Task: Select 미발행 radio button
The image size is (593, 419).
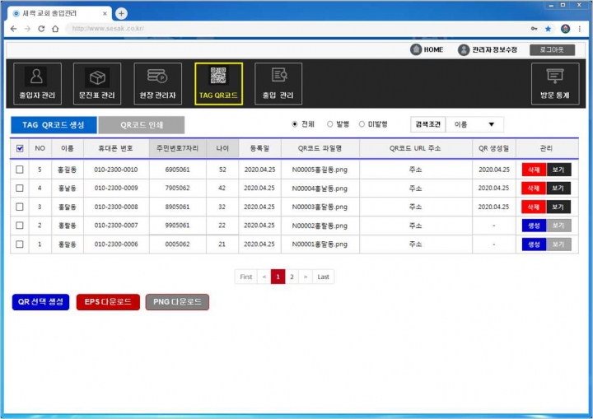Action: pyautogui.click(x=362, y=124)
